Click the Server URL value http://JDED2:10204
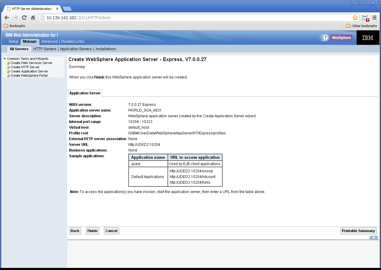Image resolution: width=381 pixels, height=270 pixels. tap(144, 145)
